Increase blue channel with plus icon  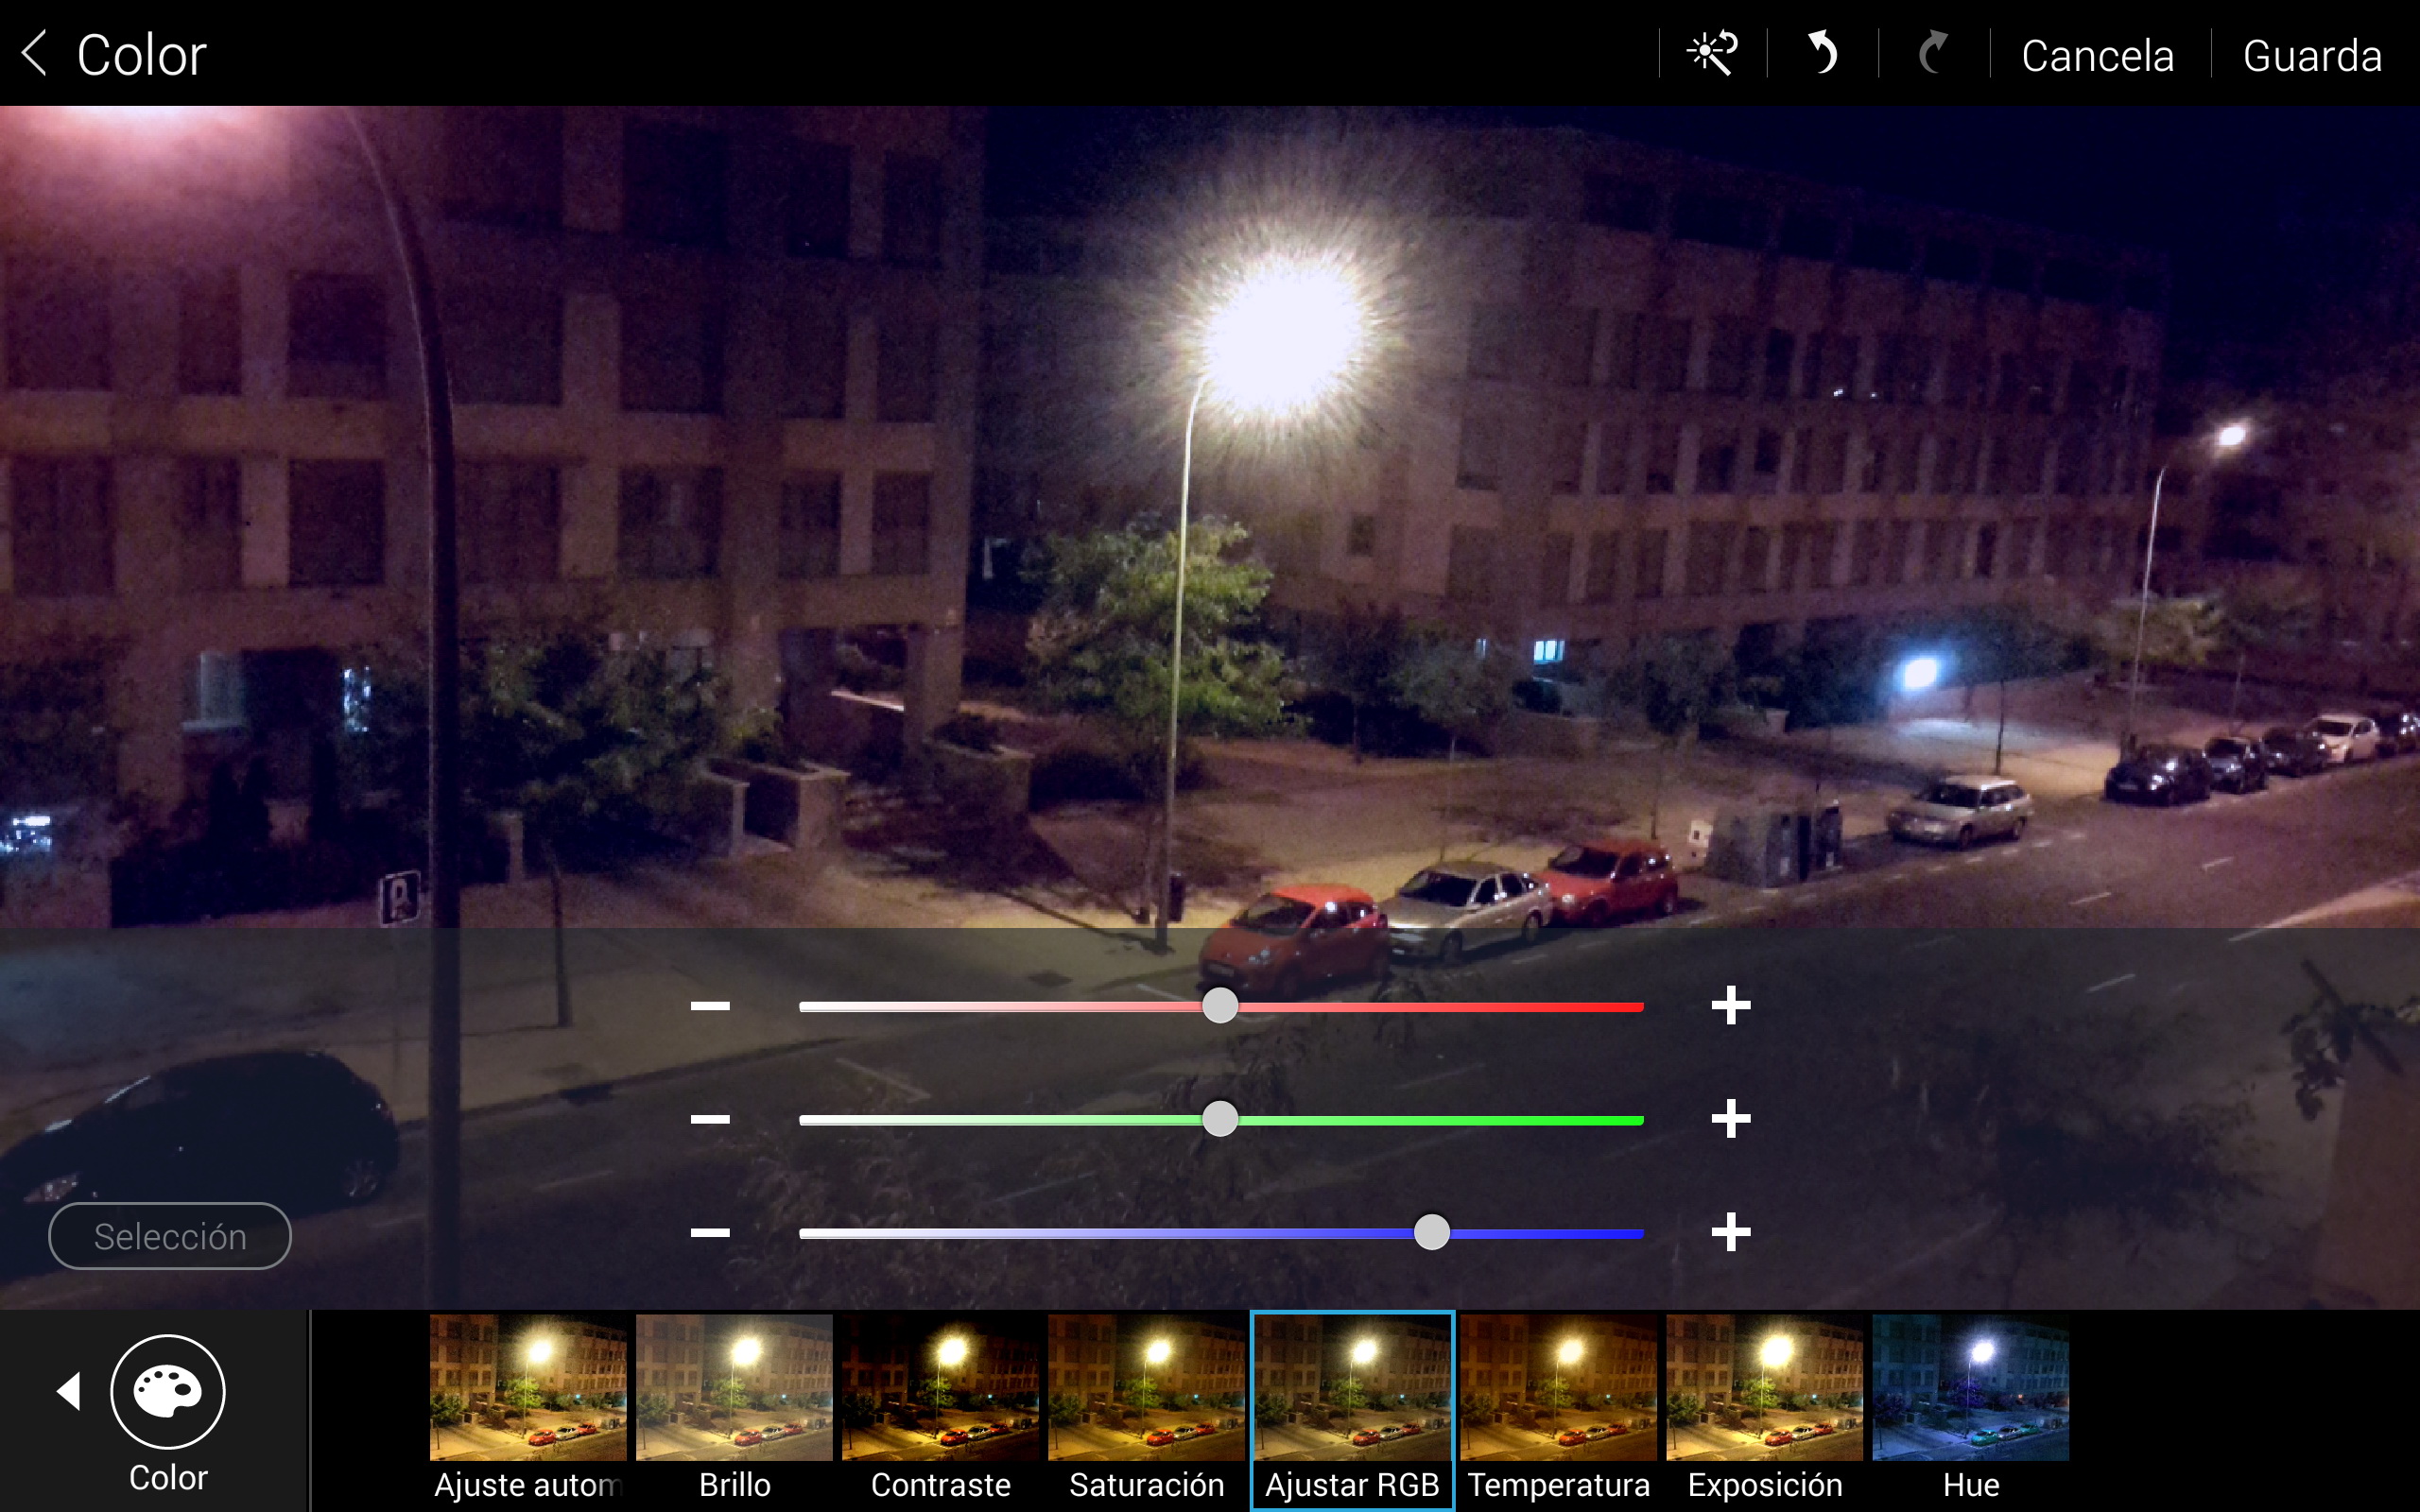coord(1731,1232)
